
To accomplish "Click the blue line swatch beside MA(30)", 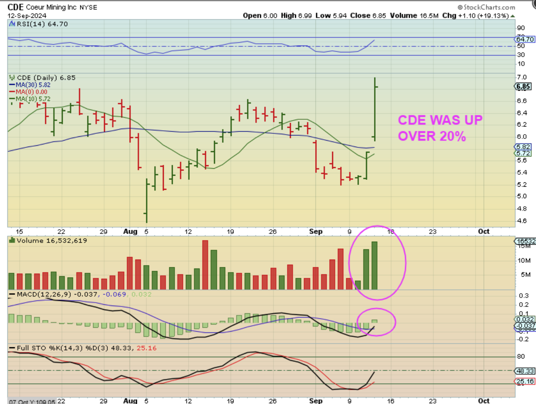I will (12, 85).
